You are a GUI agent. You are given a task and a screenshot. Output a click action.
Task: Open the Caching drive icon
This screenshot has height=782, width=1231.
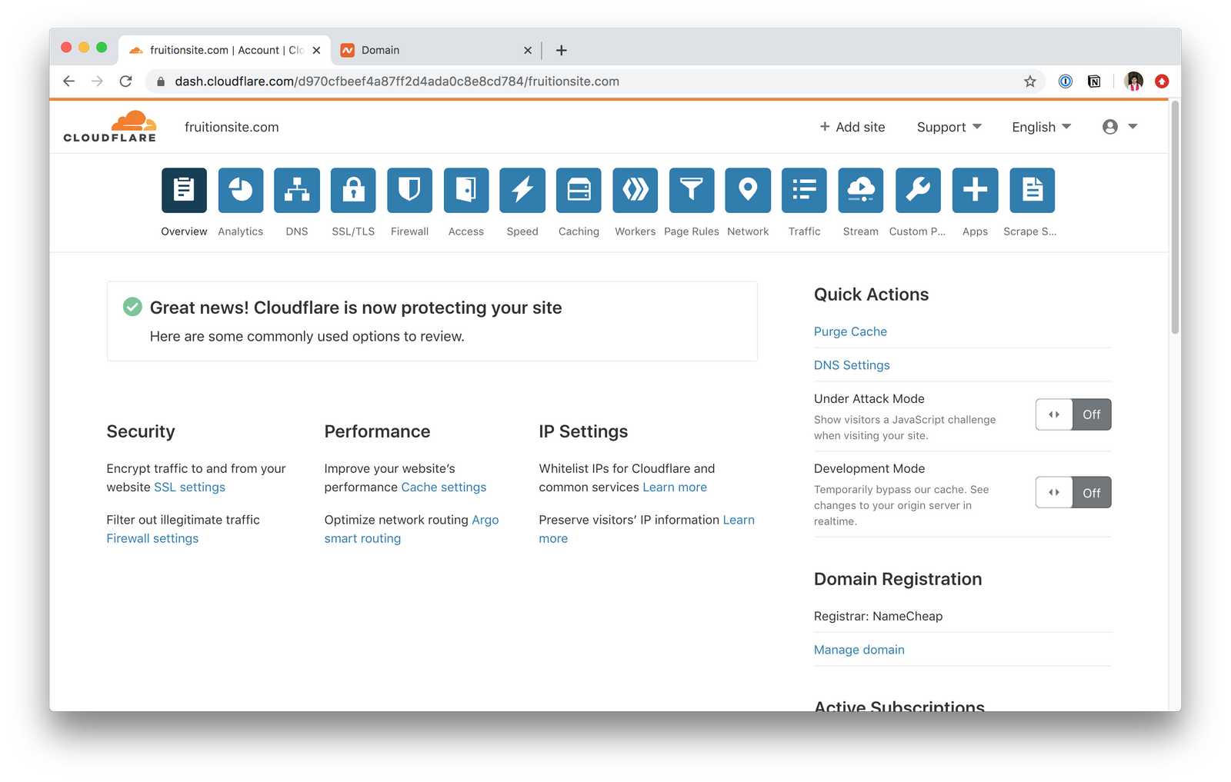click(x=579, y=190)
